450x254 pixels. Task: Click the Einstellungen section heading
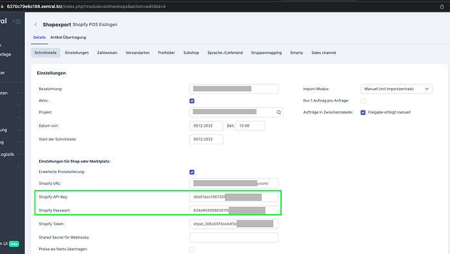(52, 73)
